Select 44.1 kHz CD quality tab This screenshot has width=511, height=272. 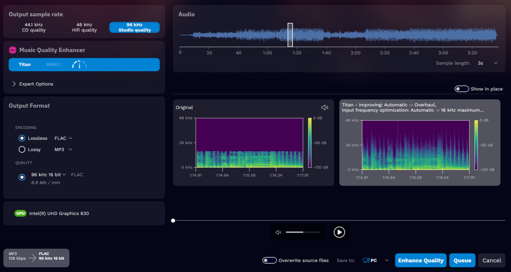pyautogui.click(x=34, y=27)
